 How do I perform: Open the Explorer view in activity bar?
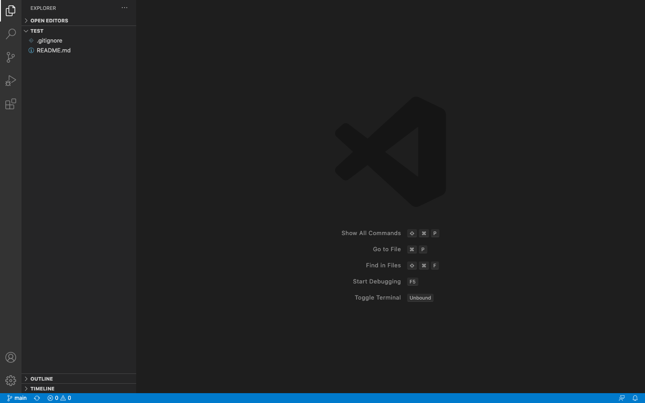pos(11,11)
